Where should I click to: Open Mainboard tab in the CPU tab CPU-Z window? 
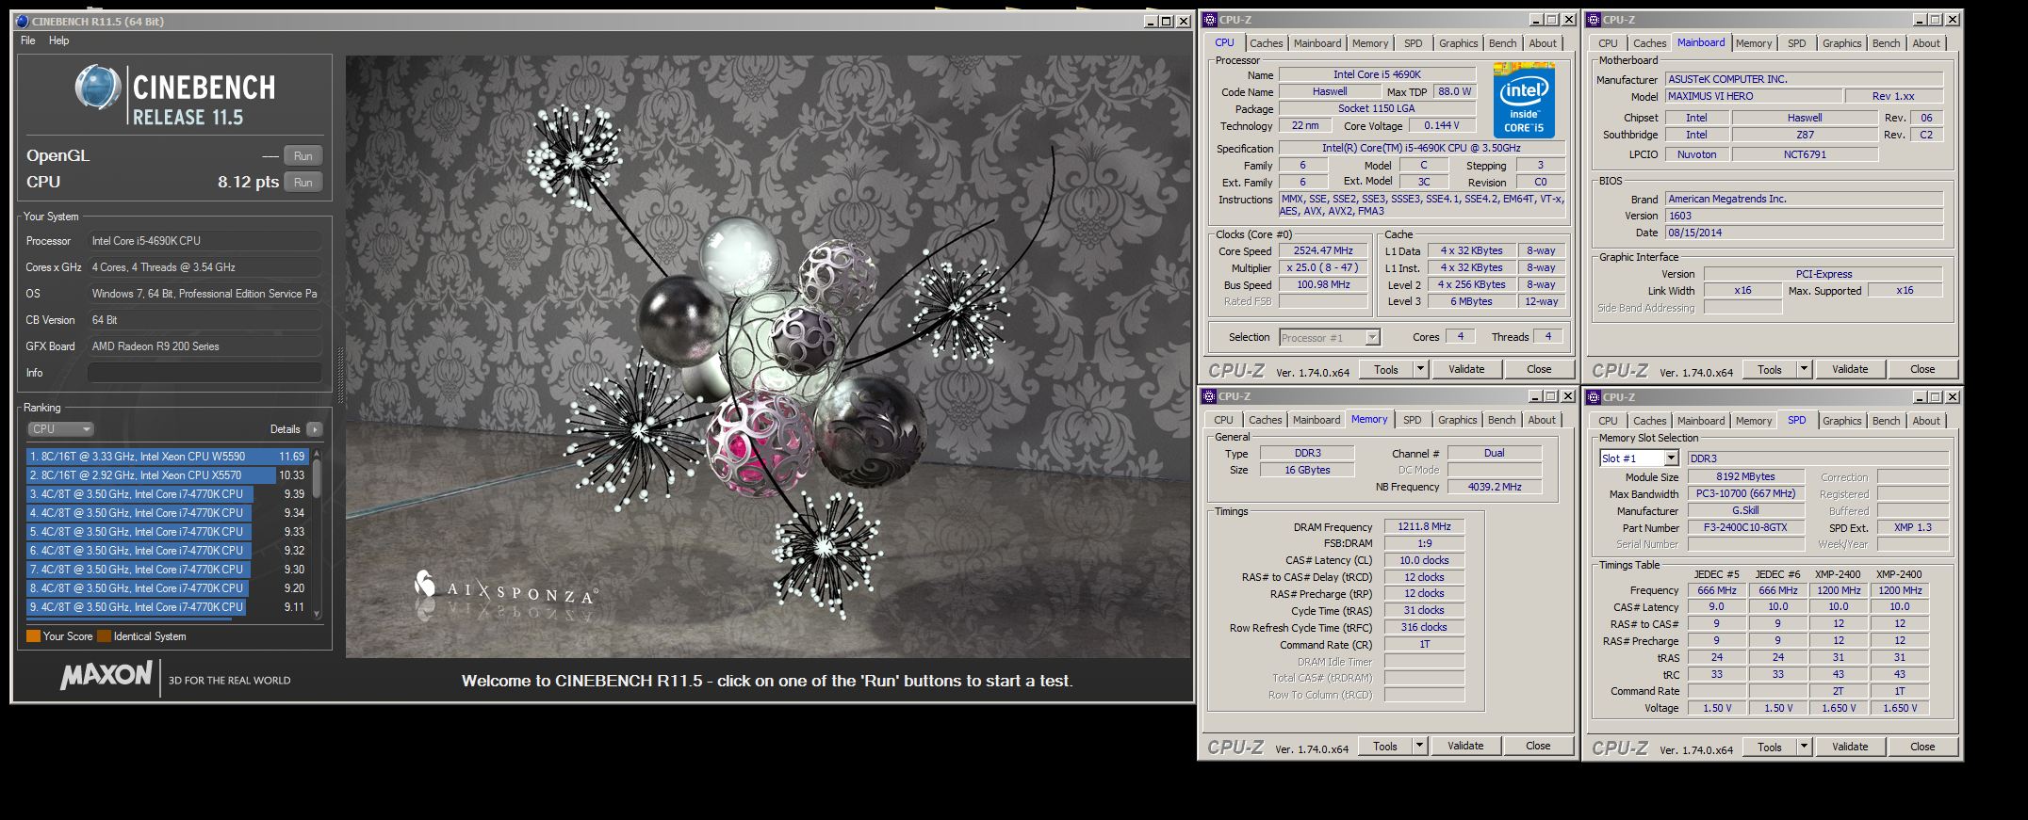(1317, 43)
